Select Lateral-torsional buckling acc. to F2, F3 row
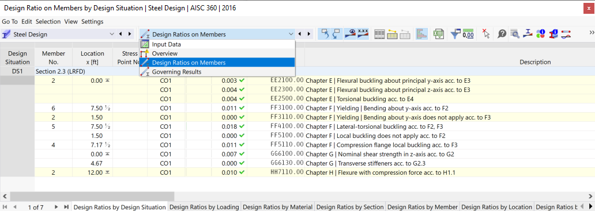The image size is (595, 211). (315, 126)
